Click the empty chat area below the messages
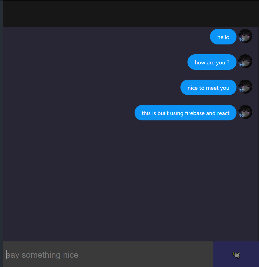 click(131, 181)
